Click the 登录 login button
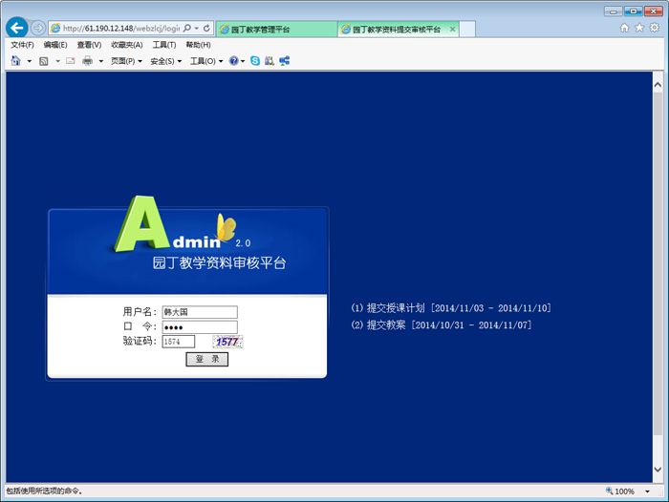Screen dimensions: 669x502 pos(206,360)
